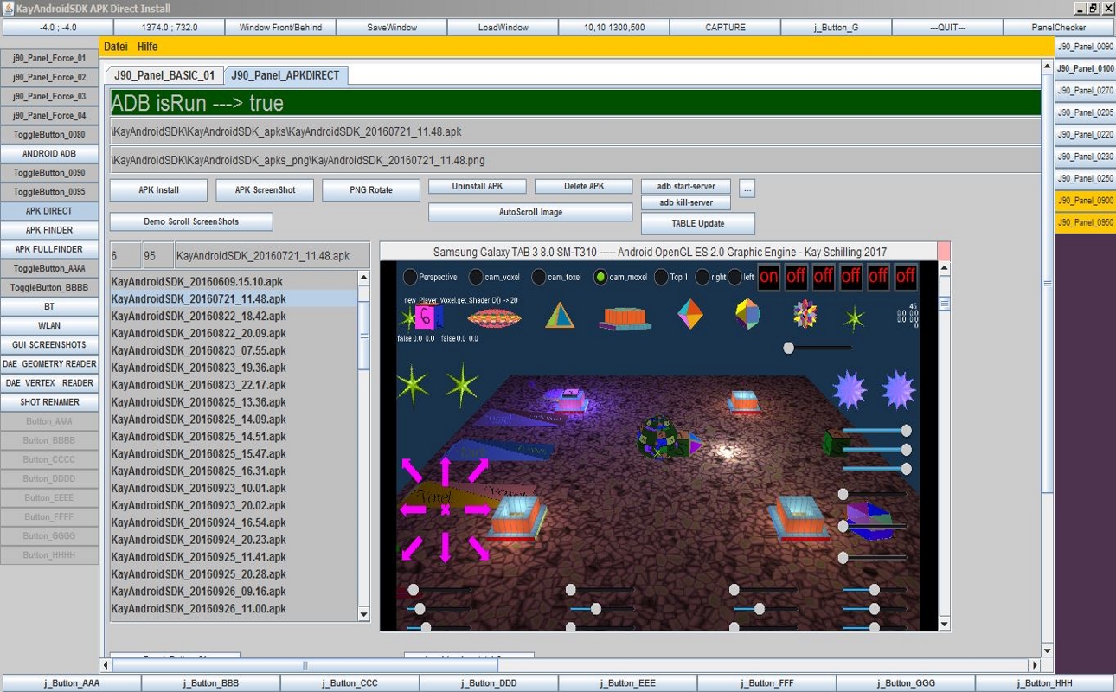1116x692 pixels.
Task: Select the Perspective camera radio button
Action: click(410, 278)
